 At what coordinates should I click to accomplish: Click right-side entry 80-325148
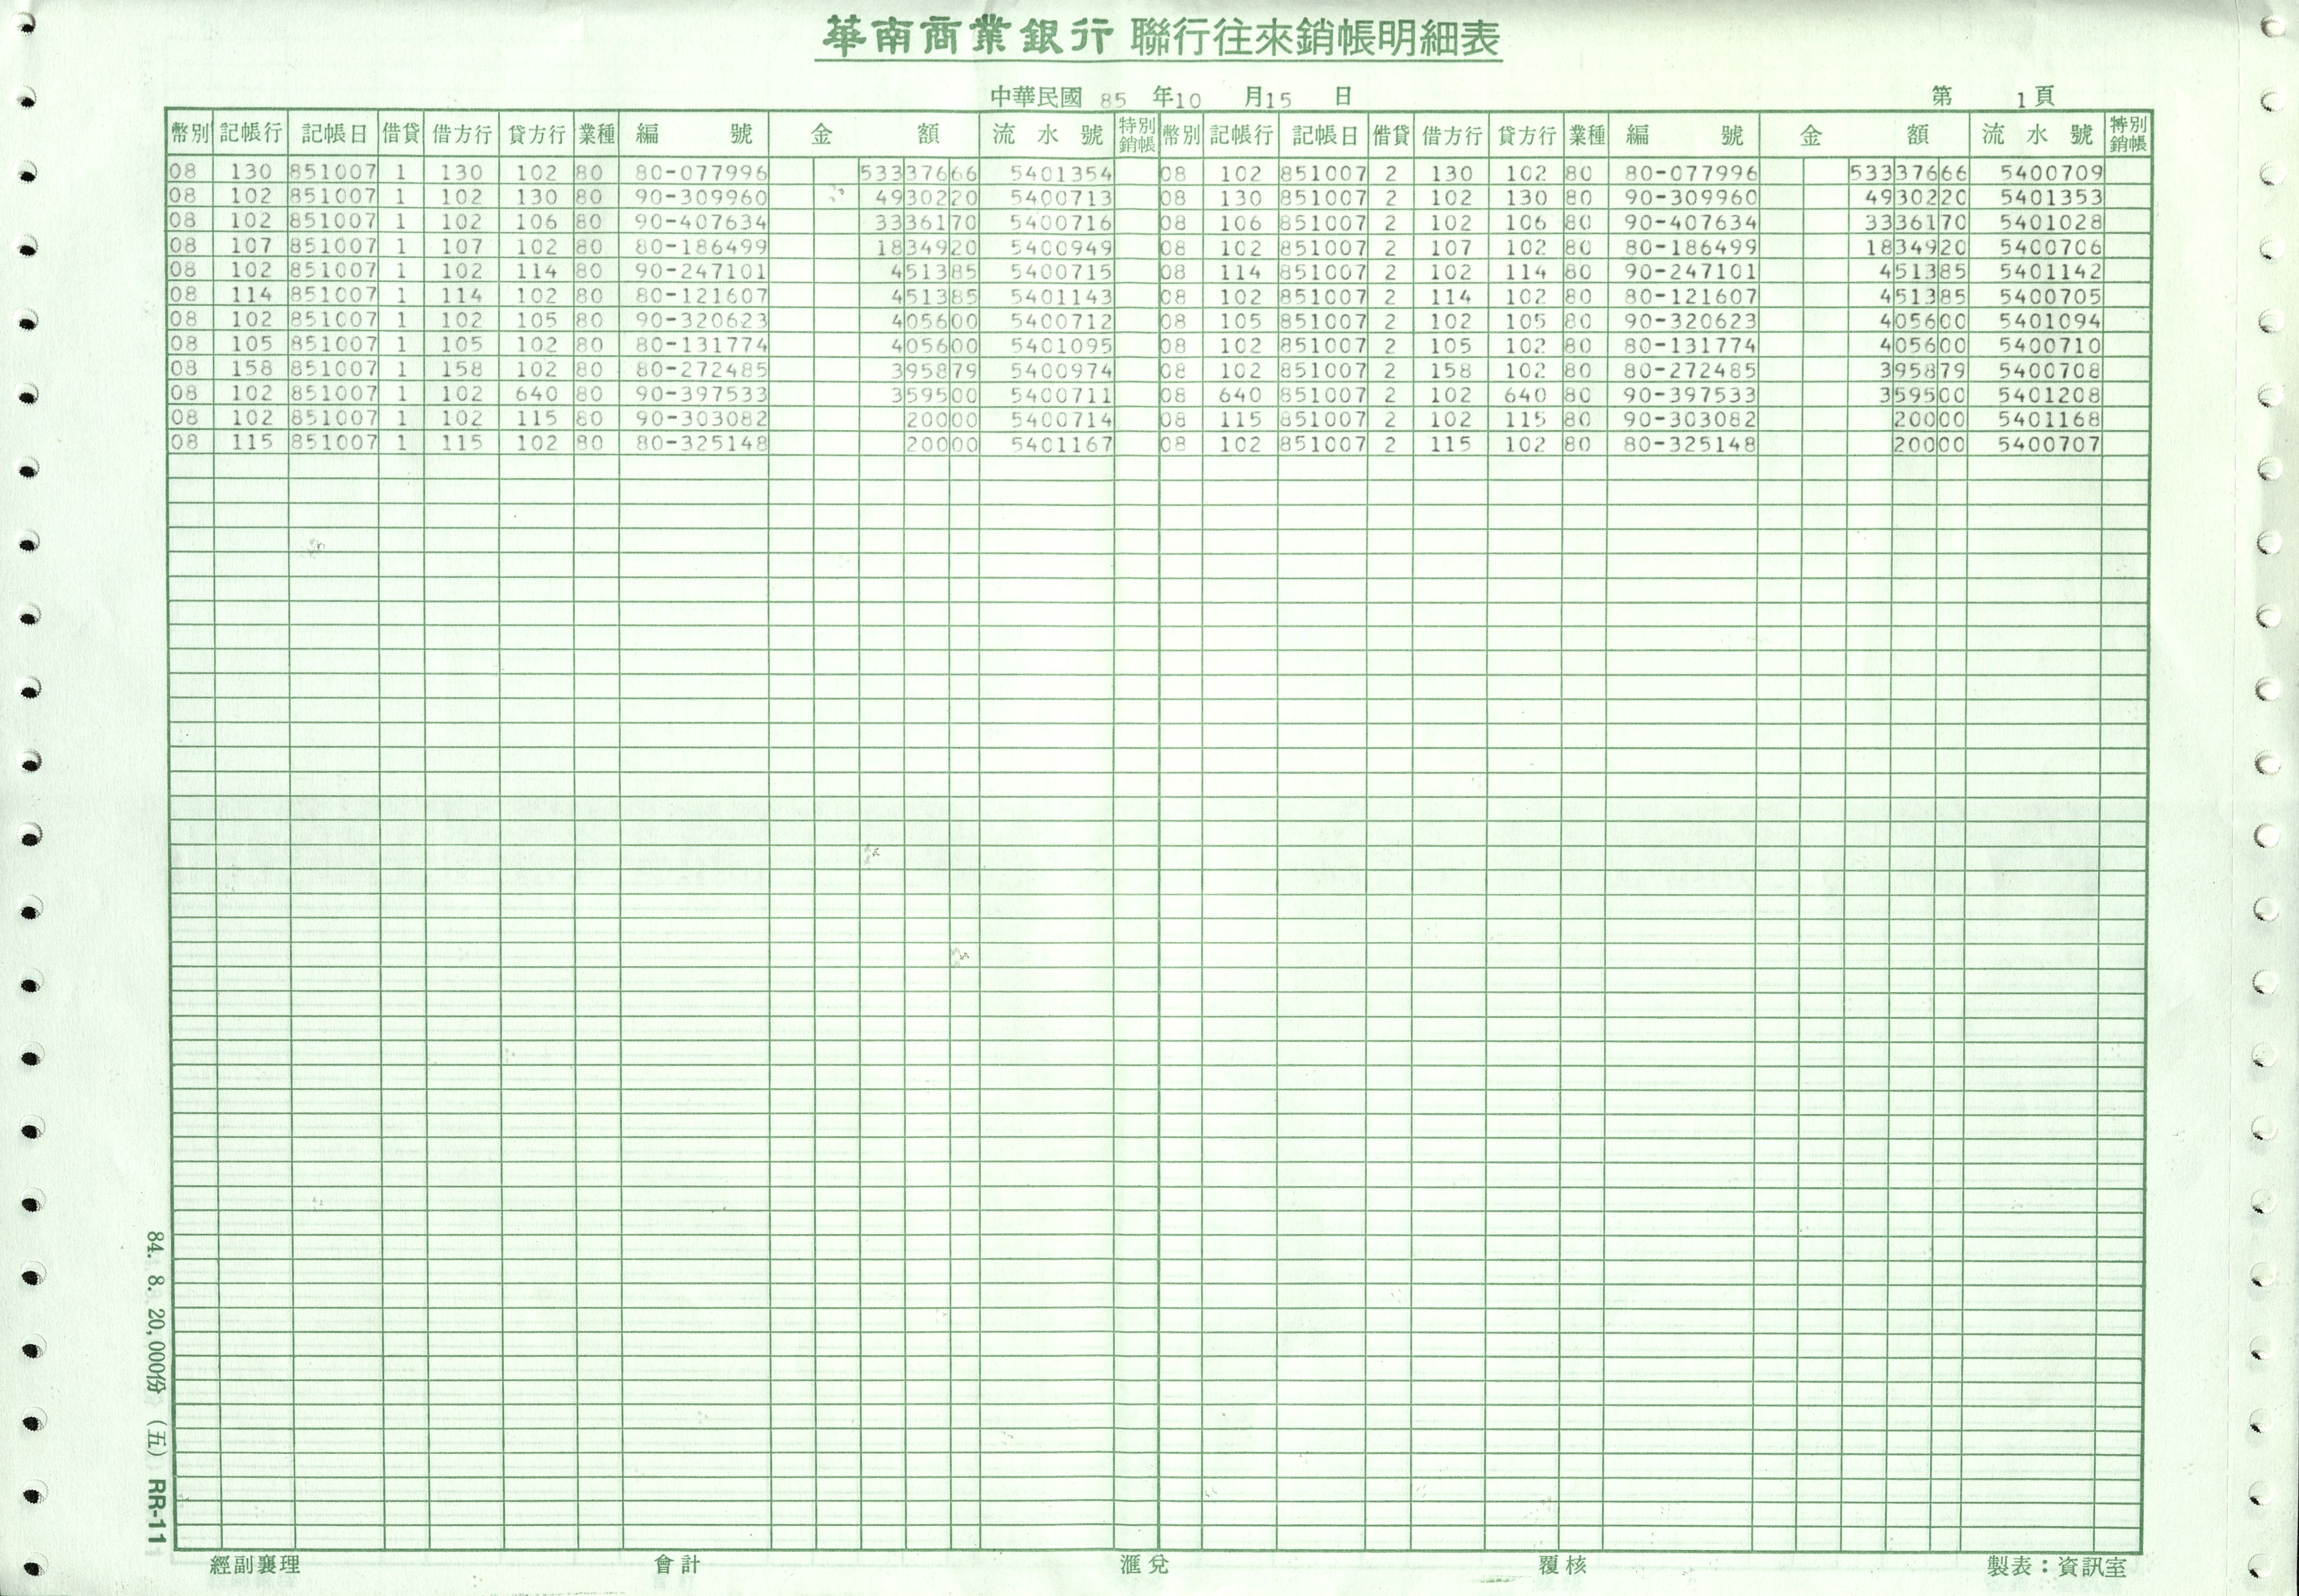pos(1689,444)
